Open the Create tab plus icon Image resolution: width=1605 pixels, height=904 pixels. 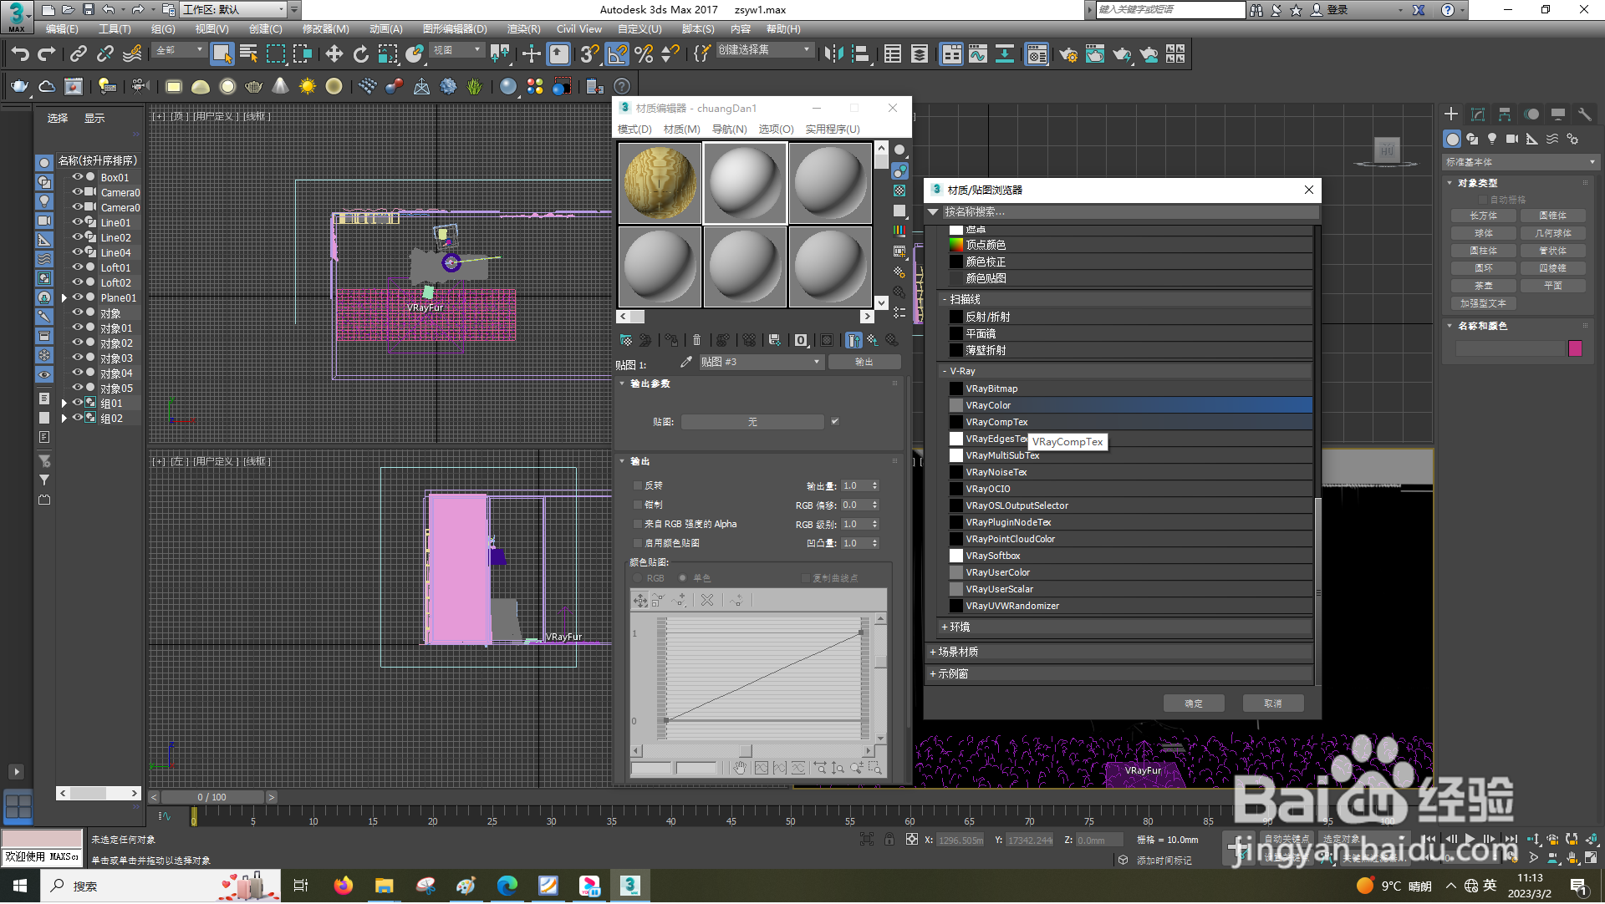(x=1451, y=114)
